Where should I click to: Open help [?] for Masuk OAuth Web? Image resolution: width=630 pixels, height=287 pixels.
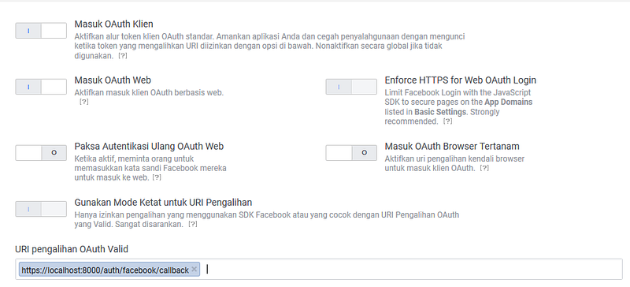[83, 102]
